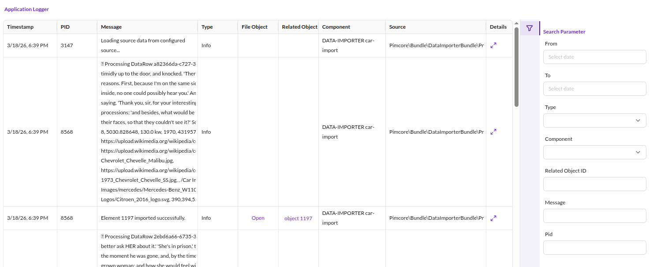Viewport: 653px width, 267px height.
Task: Sort by Timestamp column header
Action: (30, 27)
